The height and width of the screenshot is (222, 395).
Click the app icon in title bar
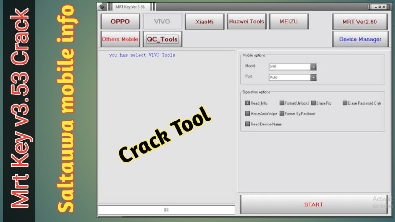[102, 7]
